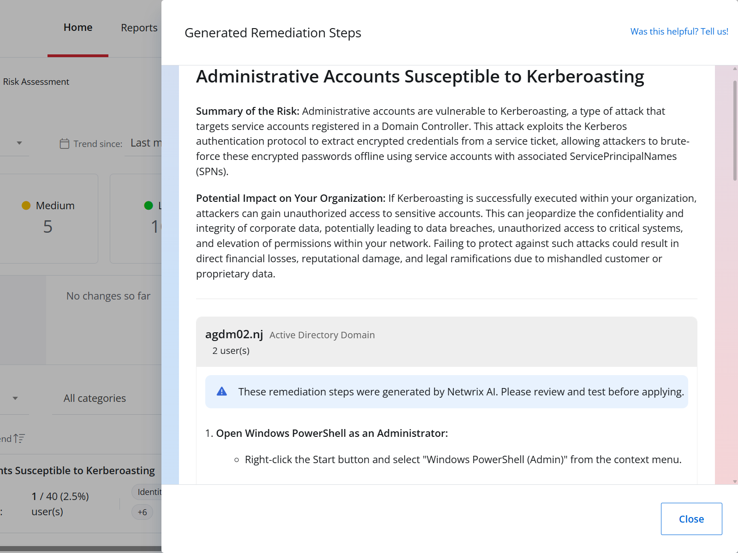Viewport: 738px width, 553px height.
Task: Click the scrollbar down arrow in the dialog
Action: click(x=735, y=481)
